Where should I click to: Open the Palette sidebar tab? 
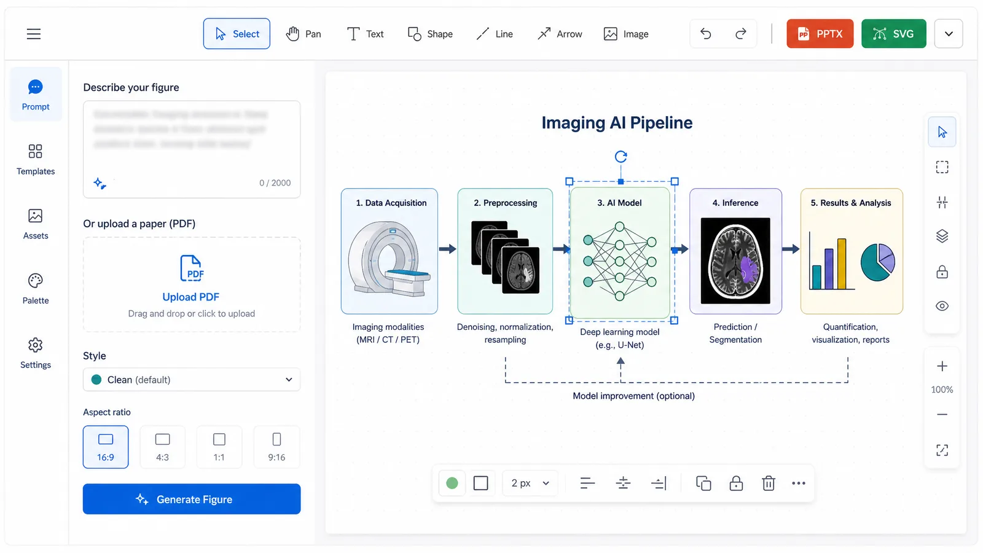click(x=36, y=288)
